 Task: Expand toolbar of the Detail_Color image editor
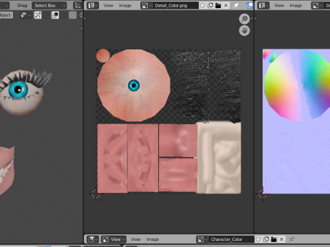pos(85,19)
